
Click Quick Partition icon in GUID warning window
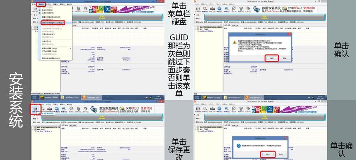click(219, 10)
